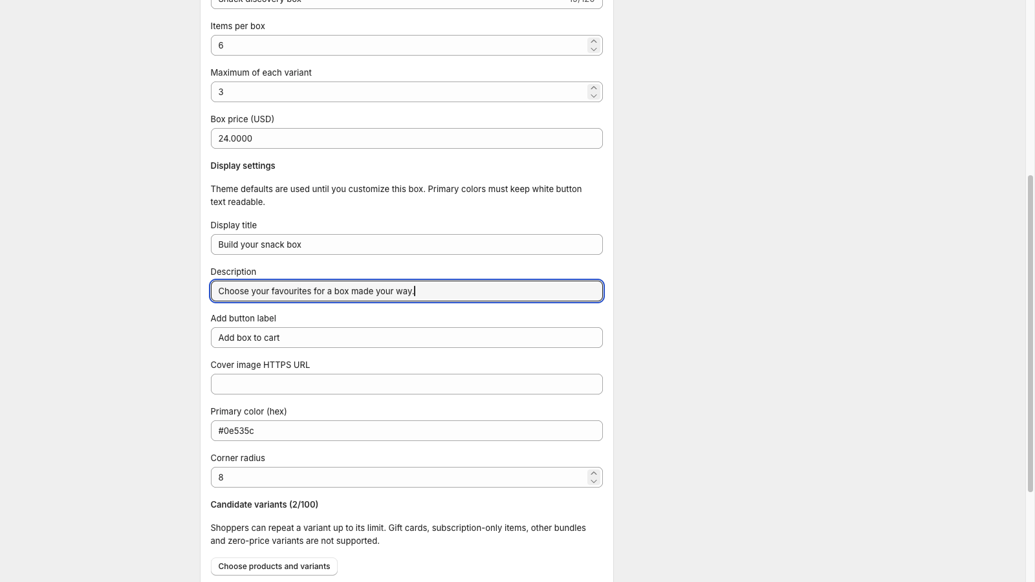
Task: Click the Maximum of each variant label
Action: click(261, 72)
